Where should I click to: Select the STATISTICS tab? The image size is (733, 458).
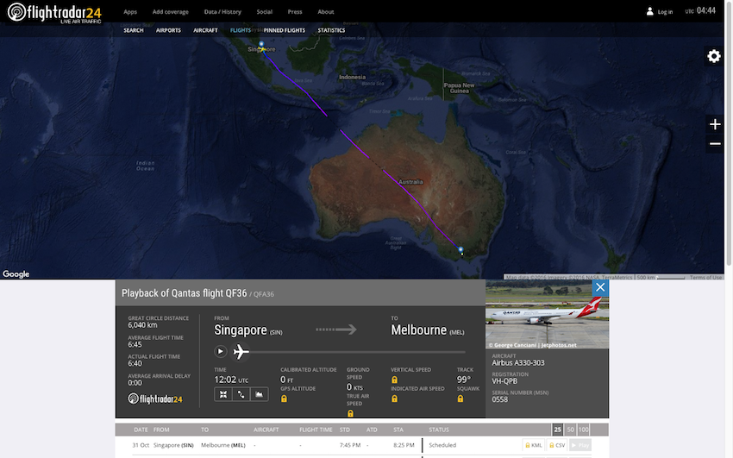[331, 30]
